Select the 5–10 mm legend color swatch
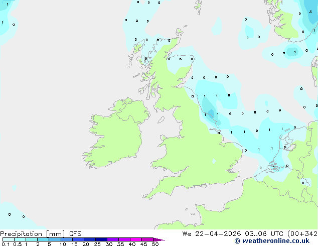The height and width of the screenshot is (246, 318). pos(55,239)
